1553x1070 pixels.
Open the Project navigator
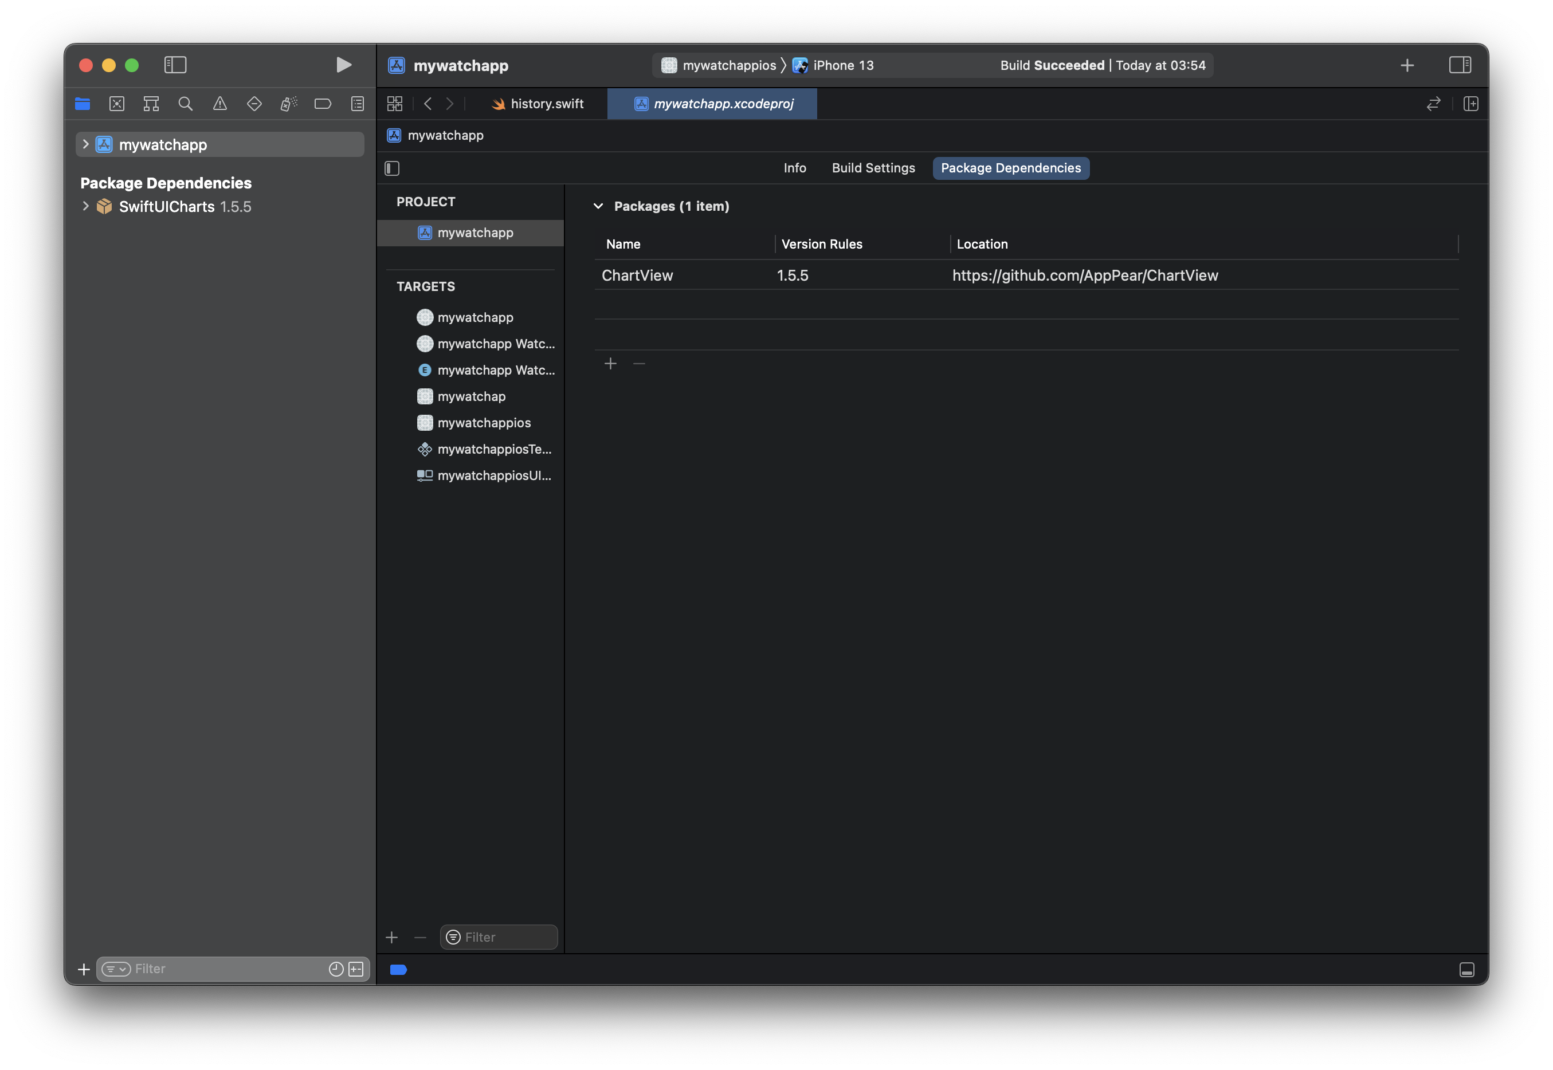tap(83, 104)
